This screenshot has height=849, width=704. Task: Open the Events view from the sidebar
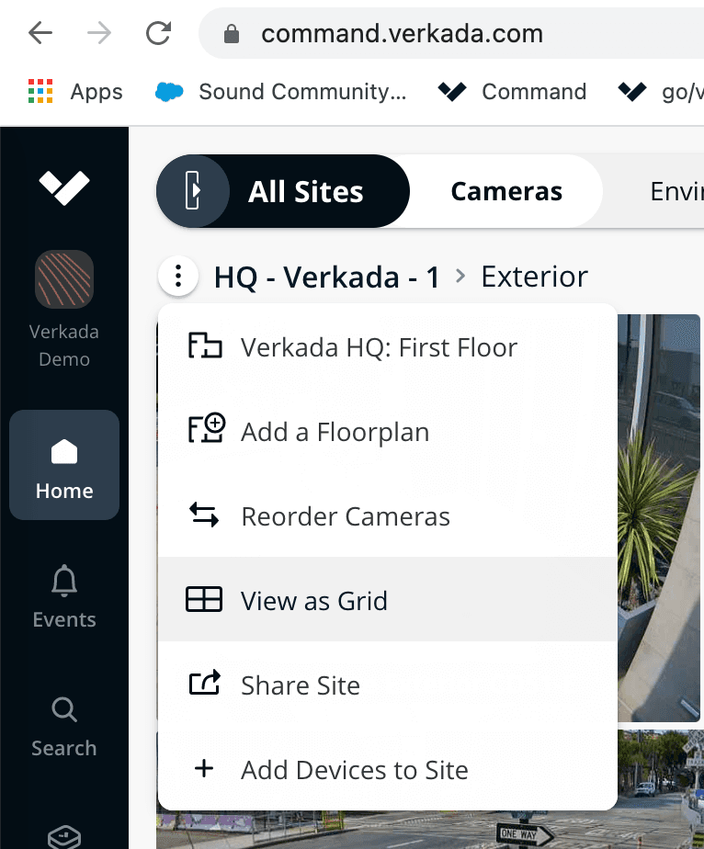click(63, 595)
